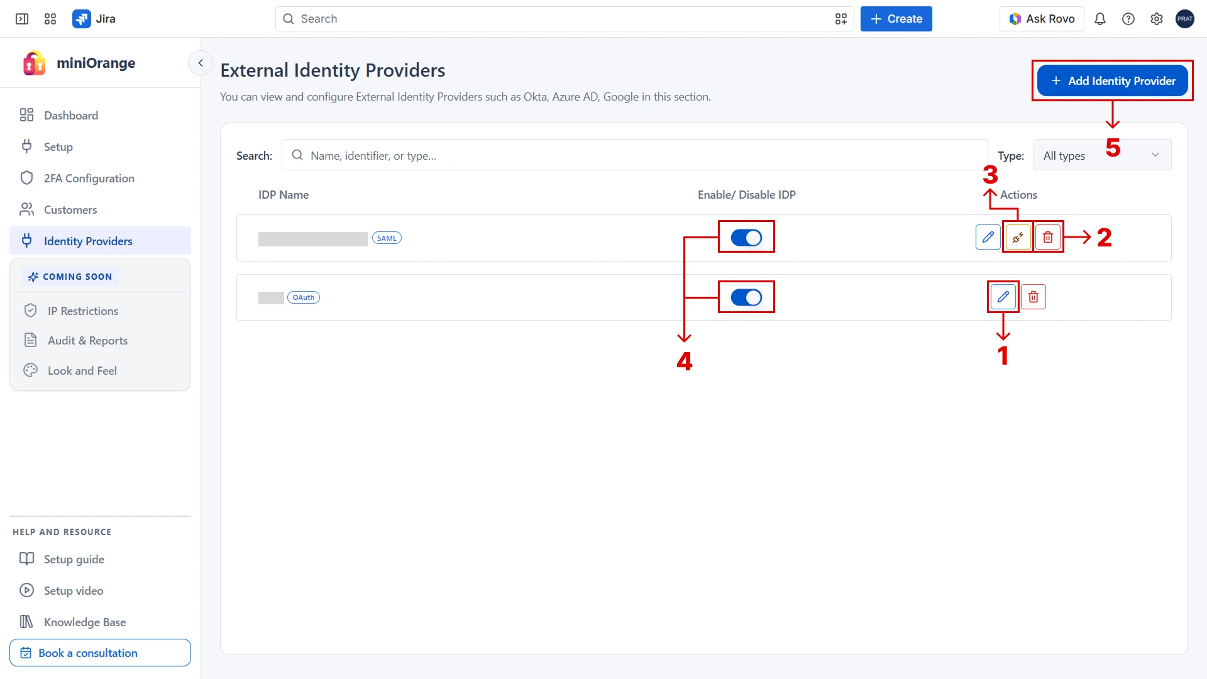Collapse the miniOrange sidebar
Viewport: 1207px width, 679px height.
pos(201,63)
